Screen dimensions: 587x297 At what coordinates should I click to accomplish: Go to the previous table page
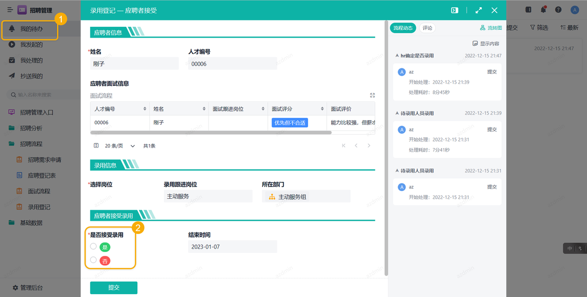tap(356, 146)
